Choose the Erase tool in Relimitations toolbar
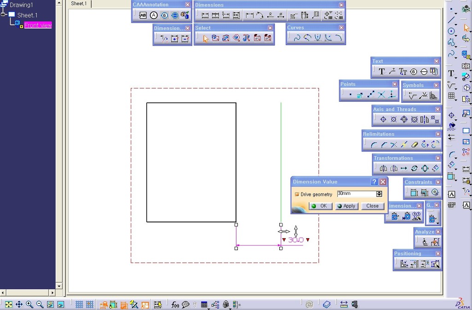Image resolution: width=472 pixels, height=310 pixels. click(414, 145)
